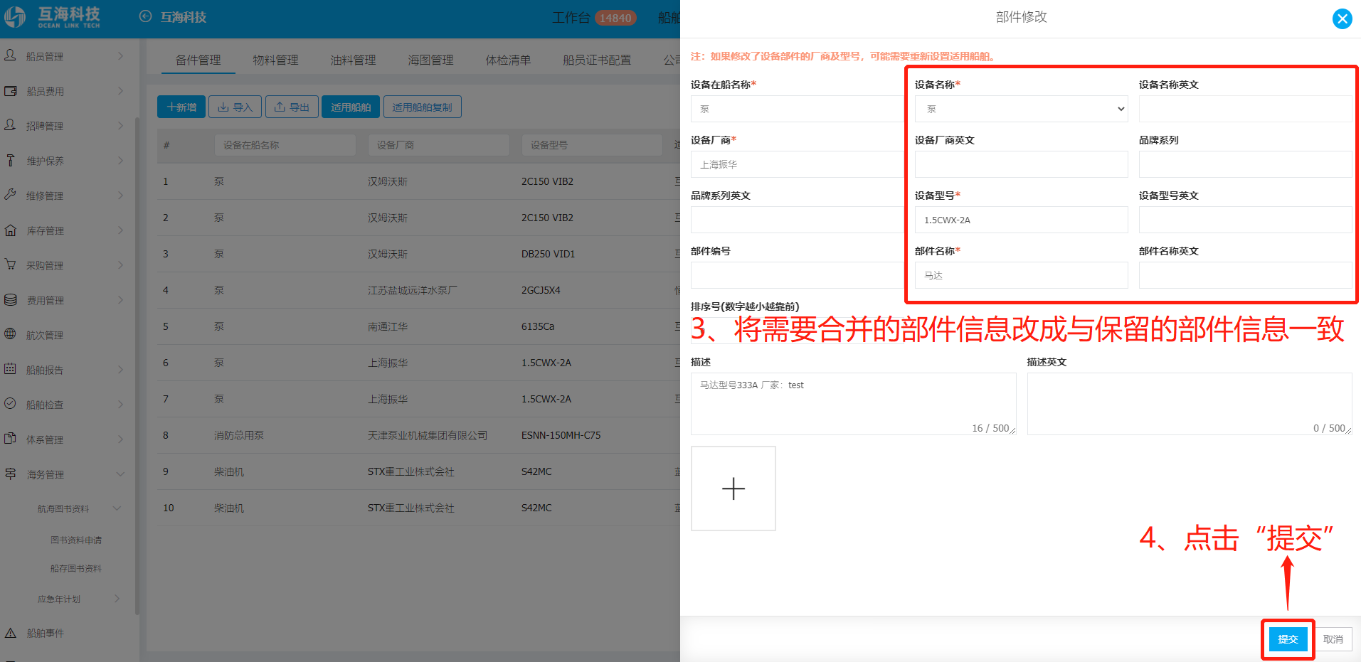
Task: Click the 海务管理 signpost icon
Action: [11, 474]
